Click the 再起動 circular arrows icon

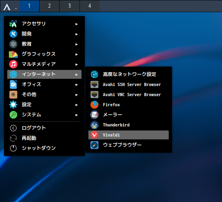coord(13,138)
